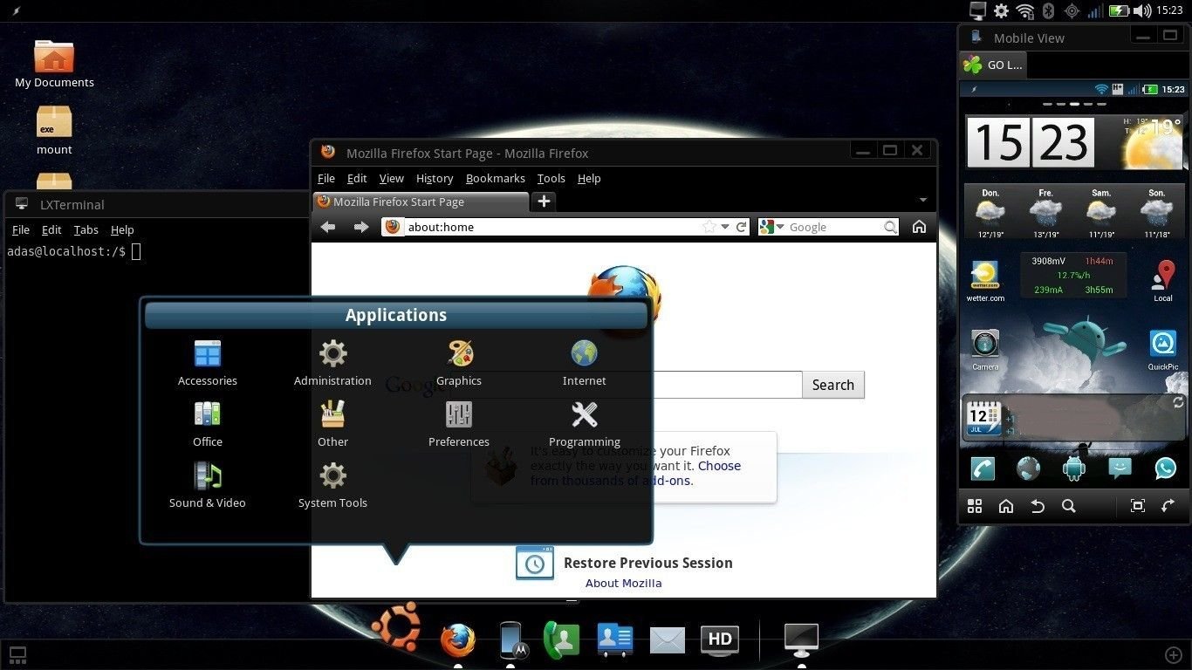Open the messaging app in Mobile View
Screen dimensions: 1192x670
(x=1120, y=468)
